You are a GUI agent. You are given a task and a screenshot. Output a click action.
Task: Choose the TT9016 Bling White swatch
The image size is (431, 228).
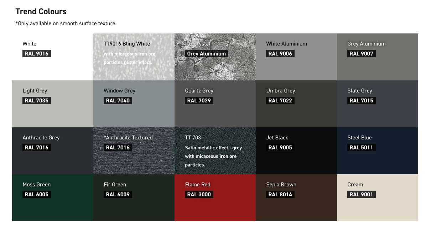[x=134, y=57]
